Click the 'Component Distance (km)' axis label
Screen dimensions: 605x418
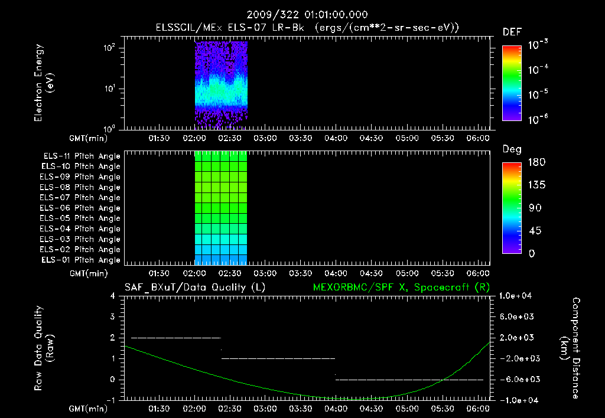[x=570, y=348]
